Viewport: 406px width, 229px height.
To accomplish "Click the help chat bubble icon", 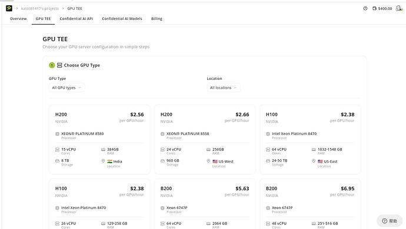I will pyautogui.click(x=385, y=221).
